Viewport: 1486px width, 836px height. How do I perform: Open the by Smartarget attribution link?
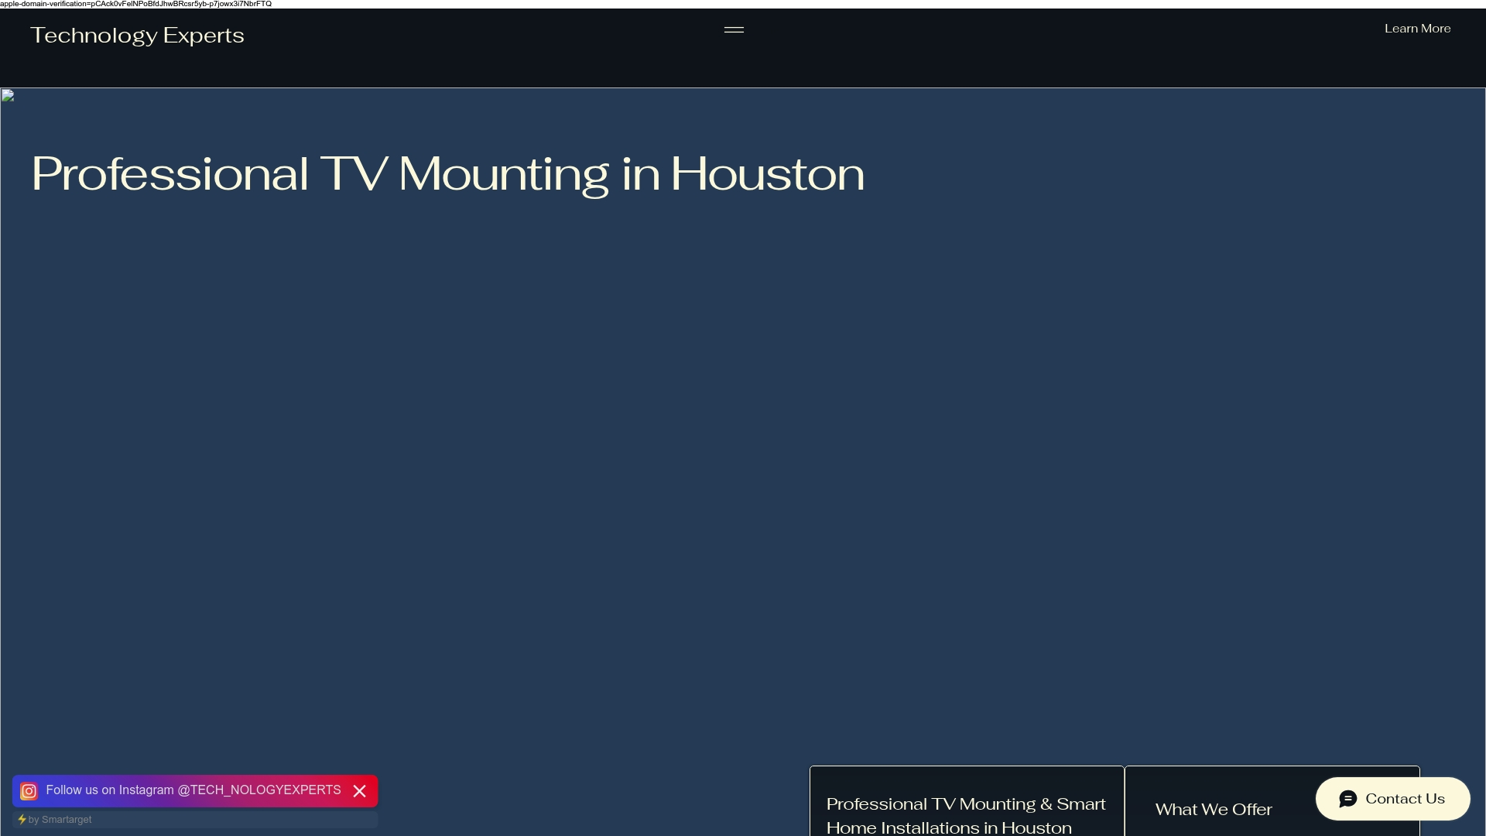pyautogui.click(x=60, y=820)
